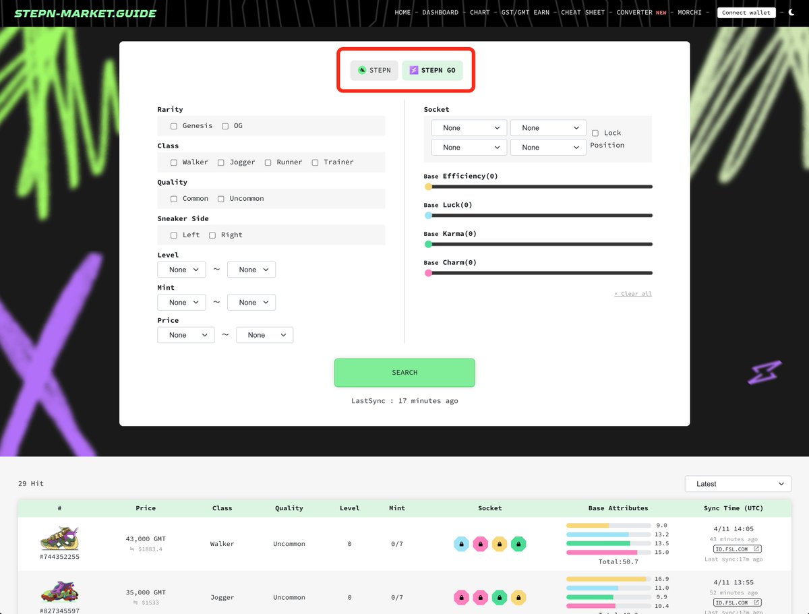Enable the Genesis rarity checkbox
This screenshot has width=809, height=614.
click(x=174, y=126)
